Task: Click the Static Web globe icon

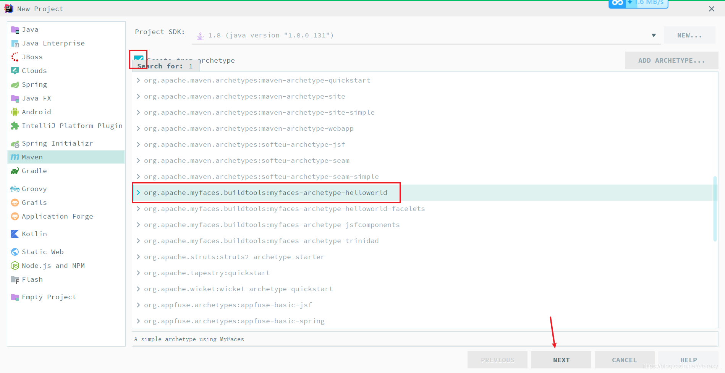Action: point(15,252)
